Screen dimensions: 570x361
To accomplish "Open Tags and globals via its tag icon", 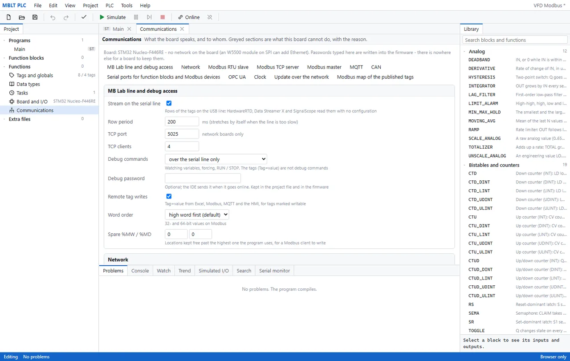I will tap(12, 75).
